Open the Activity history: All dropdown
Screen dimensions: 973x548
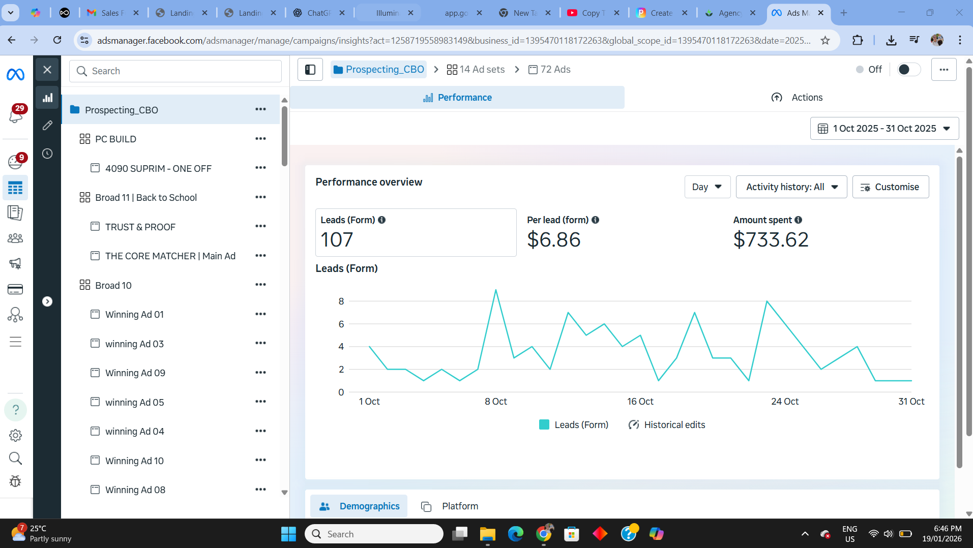(x=791, y=187)
